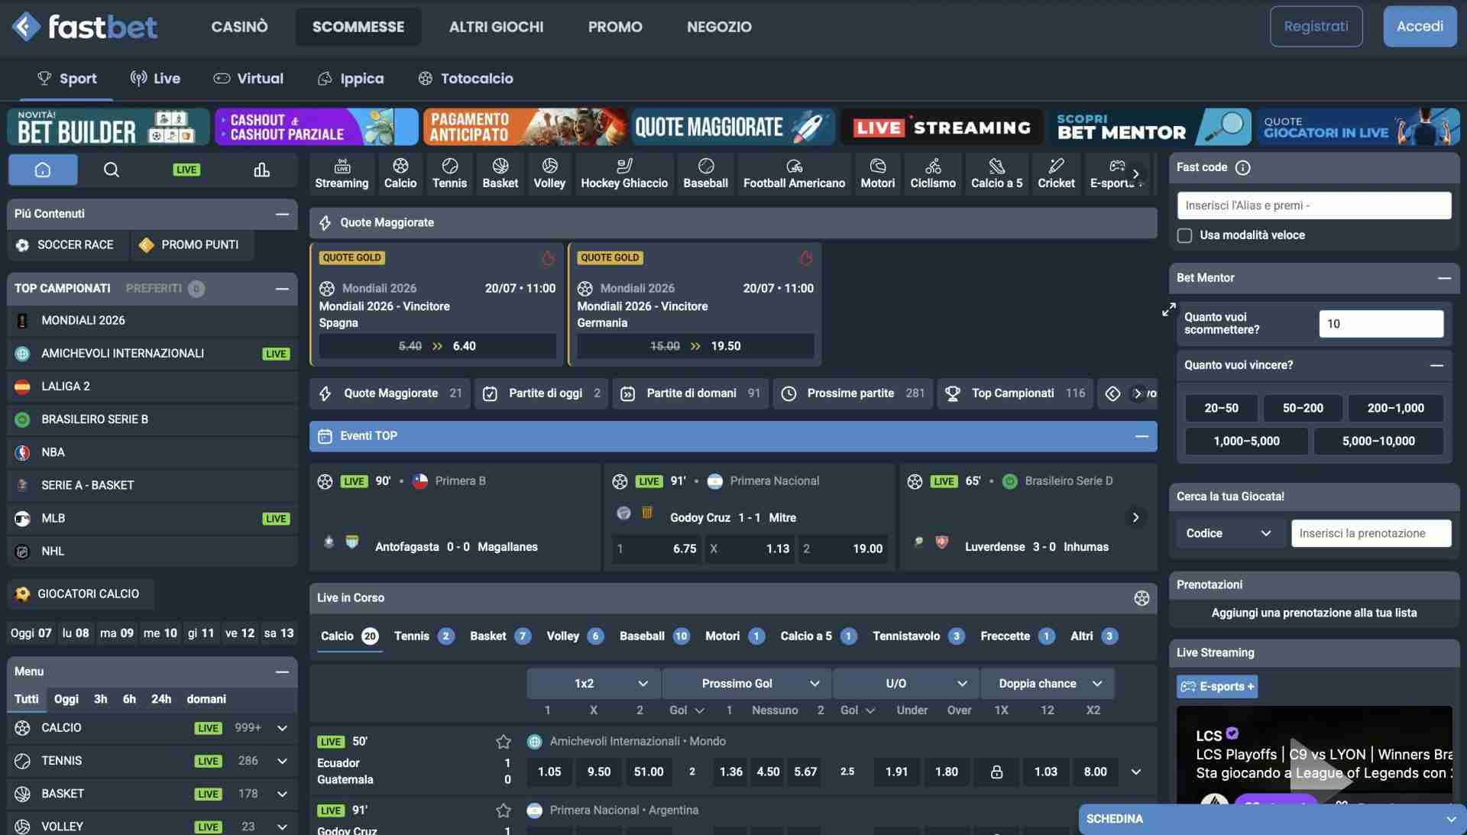Open the 1x2 market dropdown

(x=593, y=684)
